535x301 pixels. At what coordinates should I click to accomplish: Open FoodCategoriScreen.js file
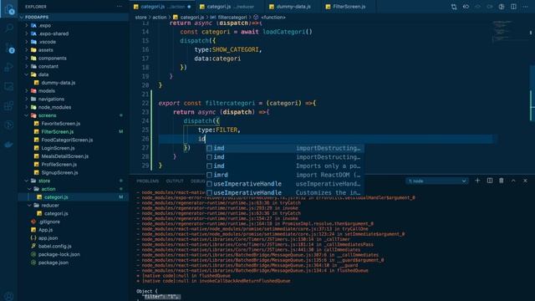click(67, 140)
